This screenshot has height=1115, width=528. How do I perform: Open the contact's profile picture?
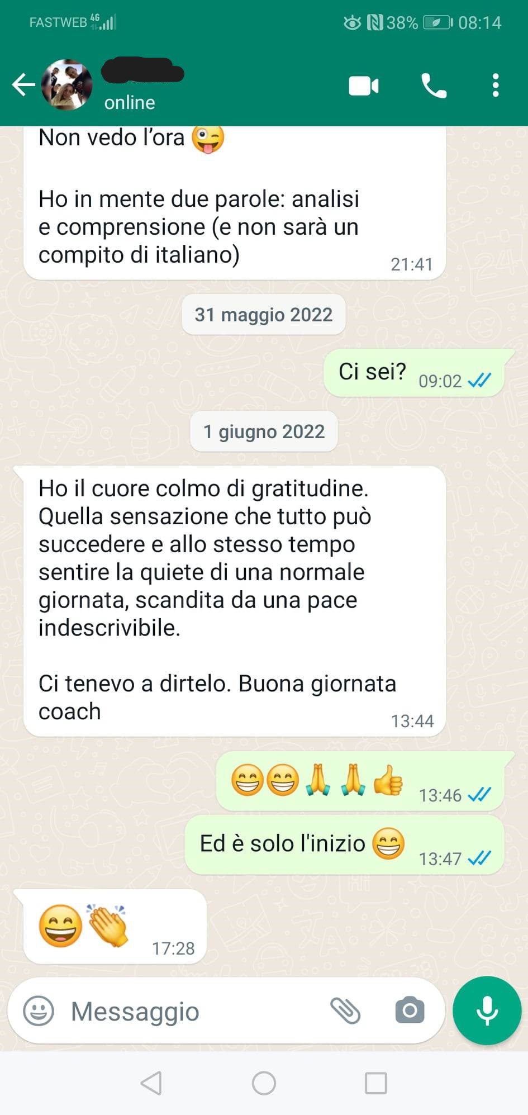point(67,85)
